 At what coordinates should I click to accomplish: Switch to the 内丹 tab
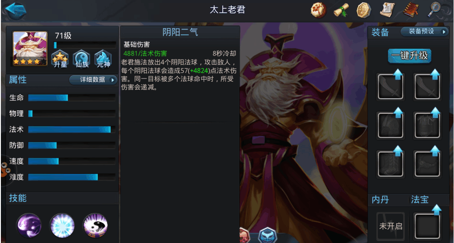380,199
